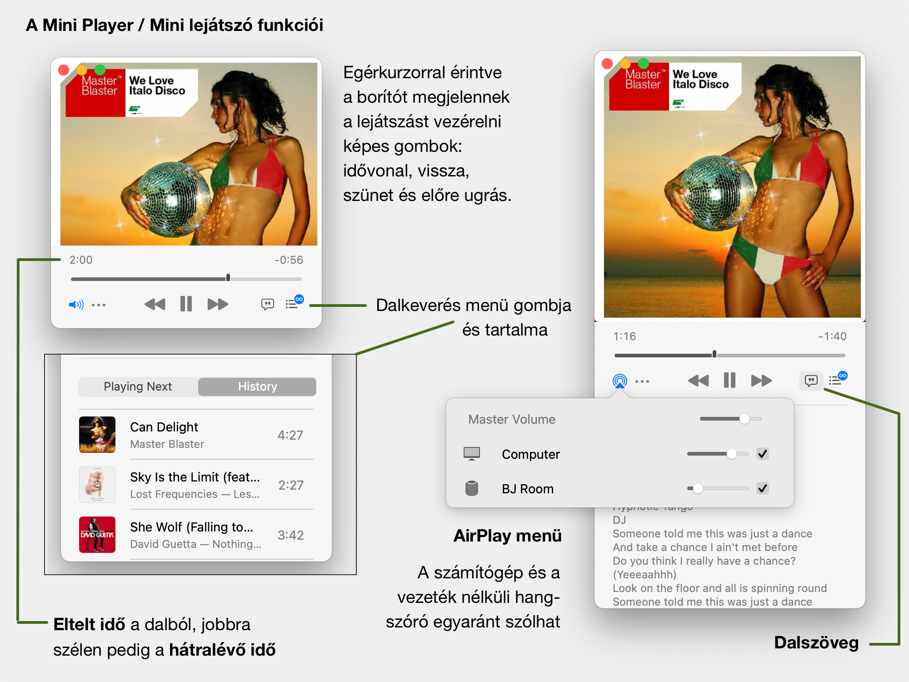The image size is (909, 682).
Task: Click the 'DJ' lyric line
Action: [619, 520]
